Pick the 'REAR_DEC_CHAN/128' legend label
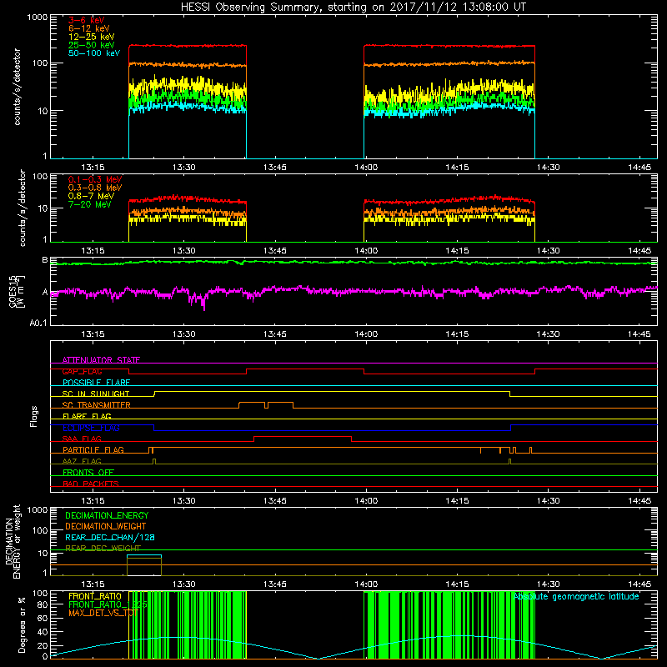The height and width of the screenshot is (667, 667). (x=110, y=538)
